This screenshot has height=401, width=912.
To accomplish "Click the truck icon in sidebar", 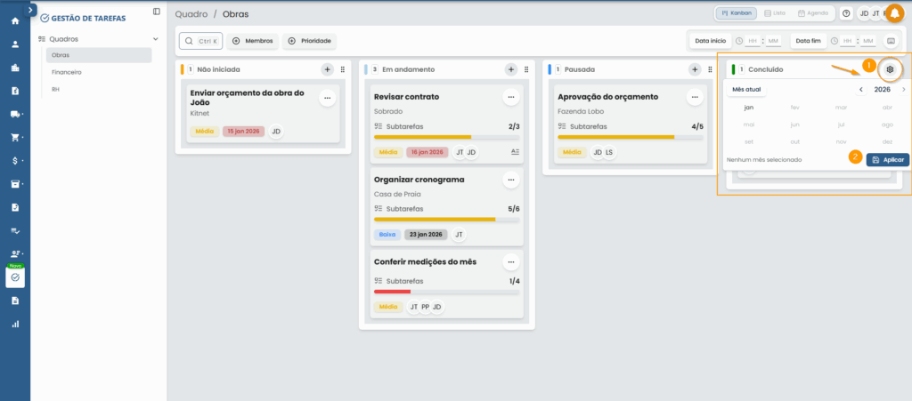I will click(x=15, y=114).
